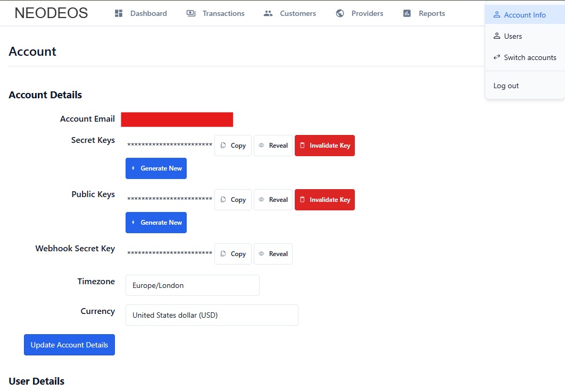565x391 pixels.
Task: Click the Providers globe icon
Action: (340, 13)
